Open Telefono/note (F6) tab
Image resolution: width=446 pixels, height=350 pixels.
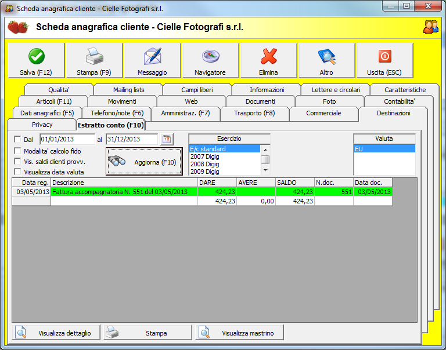pyautogui.click(x=117, y=113)
